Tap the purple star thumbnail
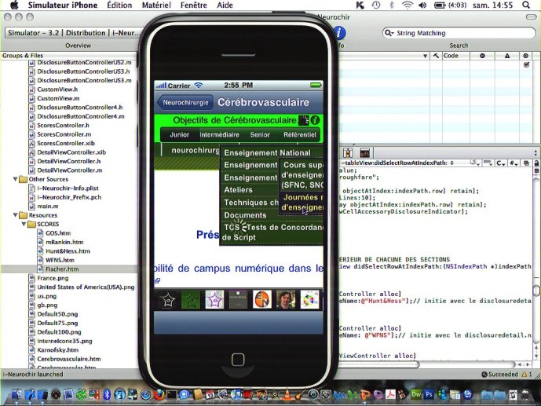 [x=214, y=300]
